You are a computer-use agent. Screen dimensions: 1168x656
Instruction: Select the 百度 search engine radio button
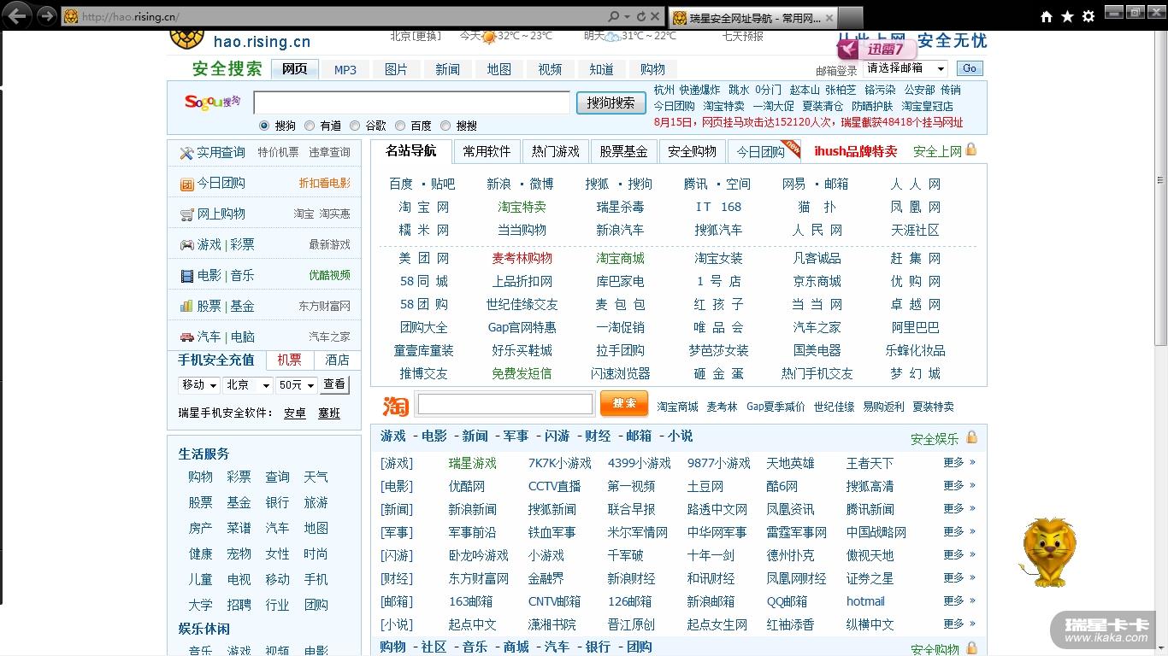[x=400, y=126]
